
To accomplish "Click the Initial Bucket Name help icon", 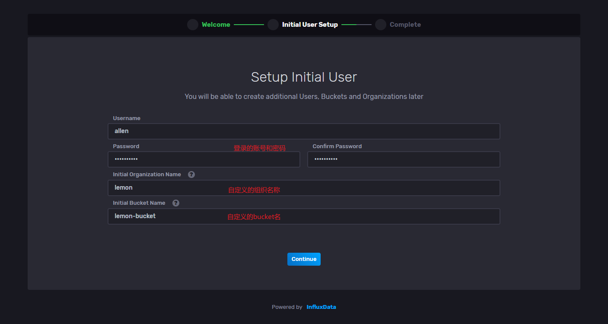I will [176, 203].
